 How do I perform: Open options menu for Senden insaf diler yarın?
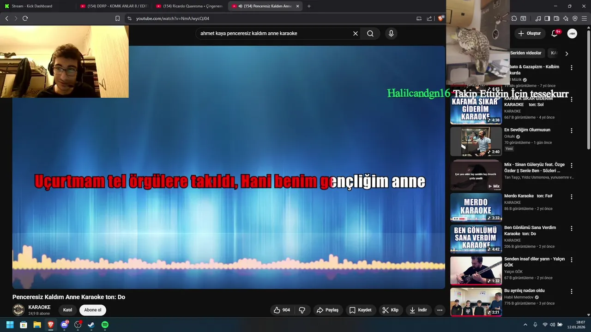(572, 260)
